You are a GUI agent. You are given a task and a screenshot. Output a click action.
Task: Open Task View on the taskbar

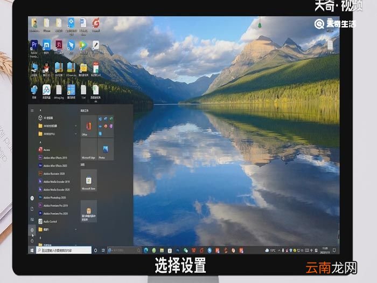coord(103,251)
